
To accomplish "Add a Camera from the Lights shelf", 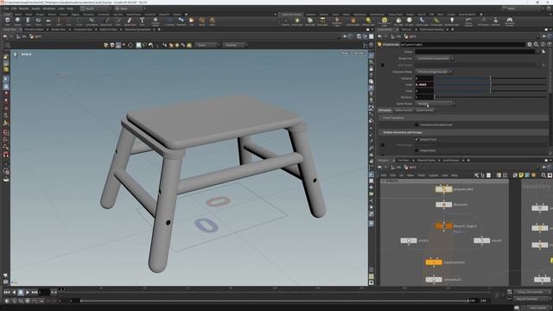I will click(285, 22).
